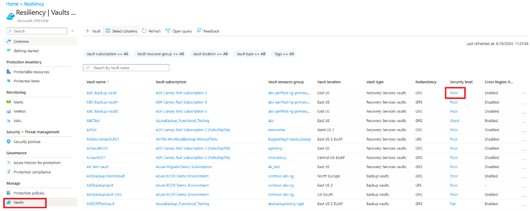Click the 'North Europe' location cell

(x=329, y=176)
